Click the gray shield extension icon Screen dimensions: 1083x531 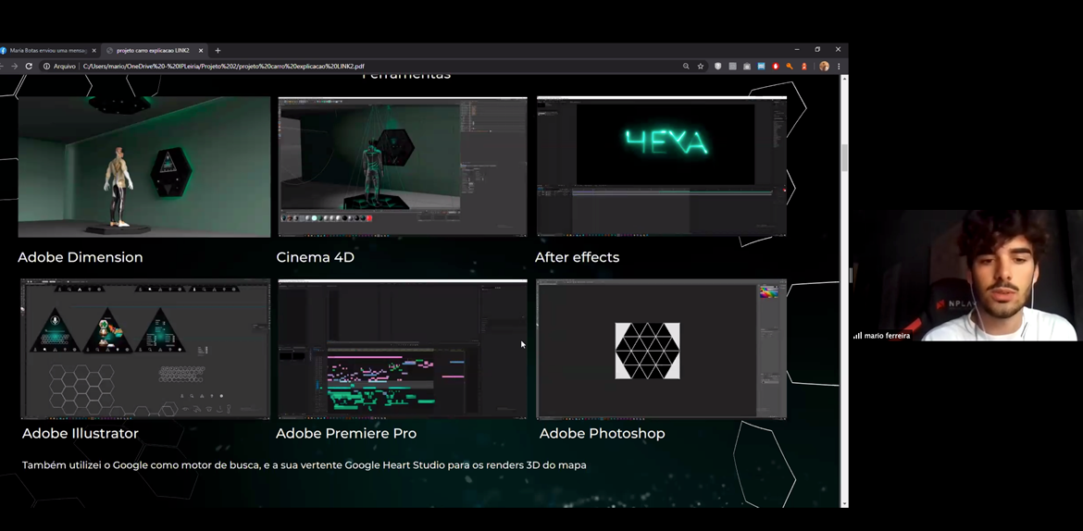coord(717,67)
